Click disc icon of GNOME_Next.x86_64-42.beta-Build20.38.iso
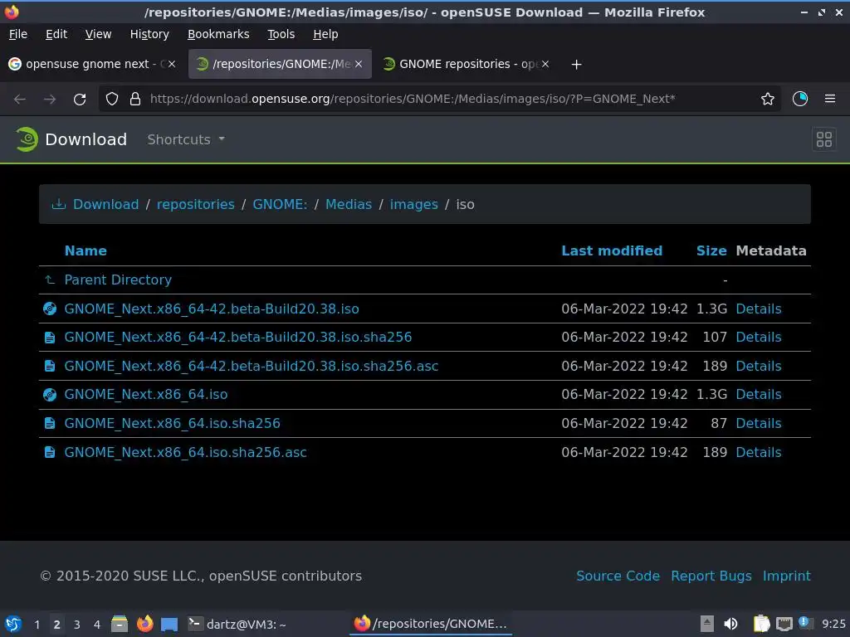 [x=50, y=309]
